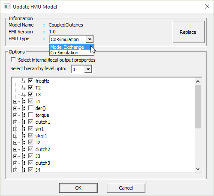Click the hierarchy icon next to J1

(24, 101)
